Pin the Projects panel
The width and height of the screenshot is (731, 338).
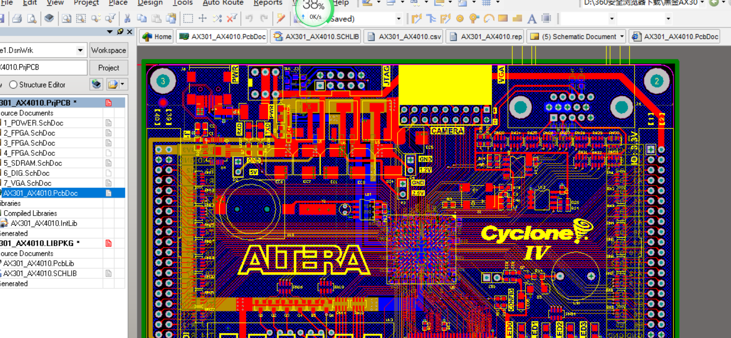[120, 32]
